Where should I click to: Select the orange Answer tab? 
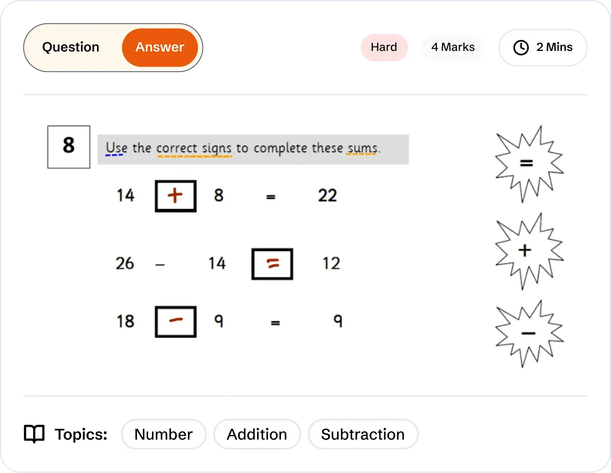click(160, 47)
